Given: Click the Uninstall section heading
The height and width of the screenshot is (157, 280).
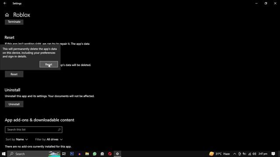Looking at the screenshot, I should click(x=12, y=90).
